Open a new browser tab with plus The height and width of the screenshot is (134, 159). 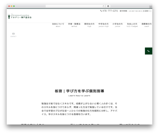click(x=151, y=7)
